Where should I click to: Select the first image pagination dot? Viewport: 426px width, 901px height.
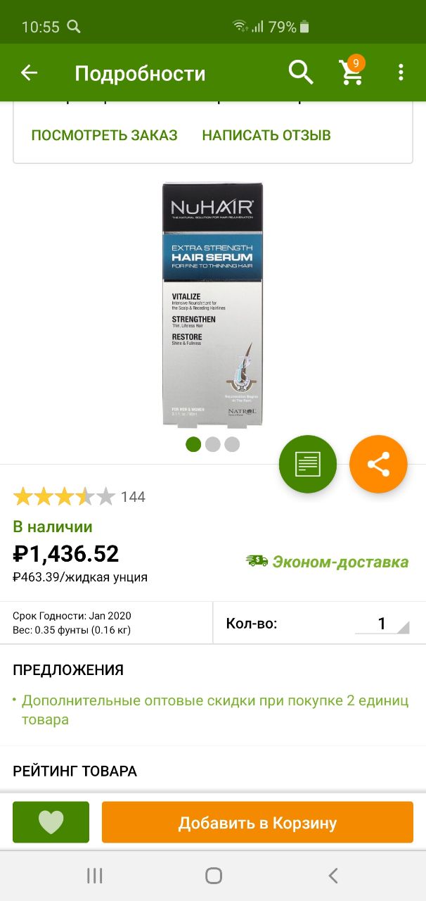193,444
